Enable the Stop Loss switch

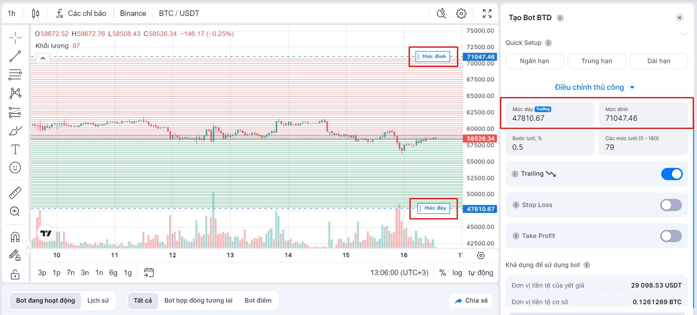(671, 205)
